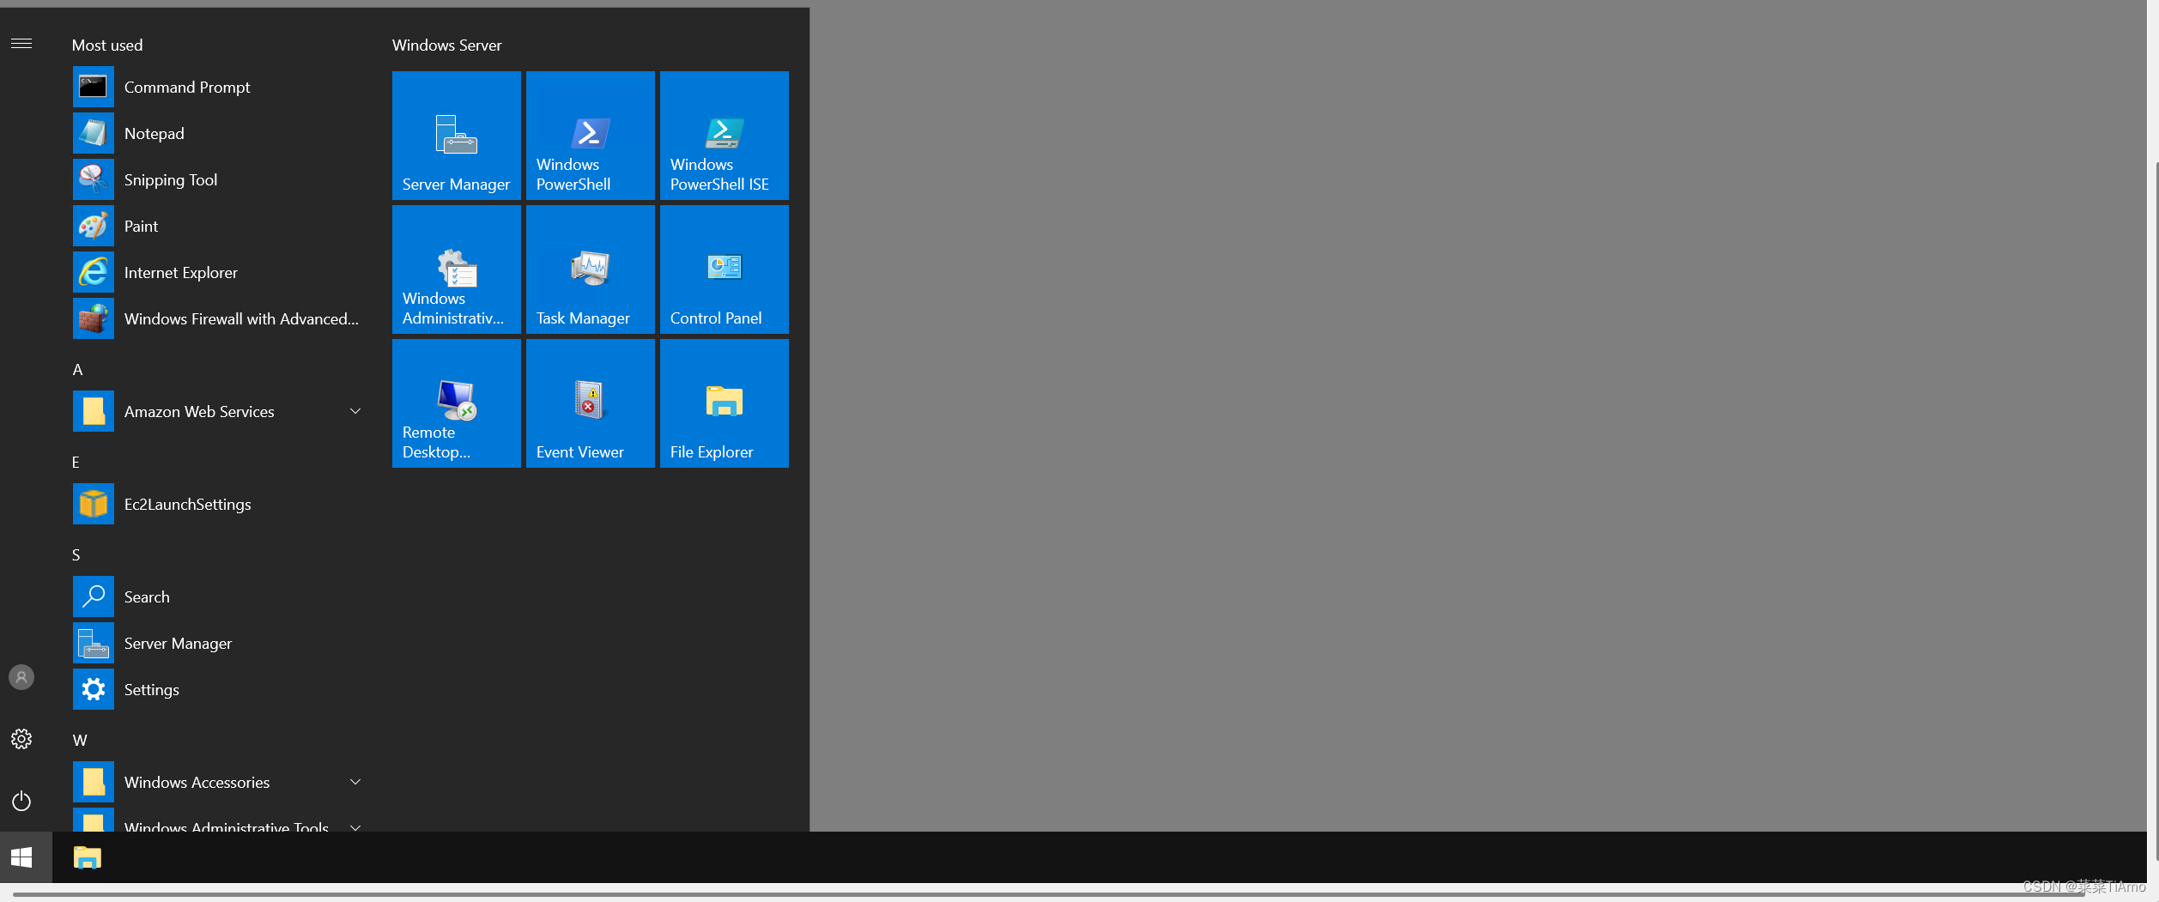Click the Ec2LaunchSettings label
Image resolution: width=2159 pixels, height=902 pixels.
coord(188,504)
